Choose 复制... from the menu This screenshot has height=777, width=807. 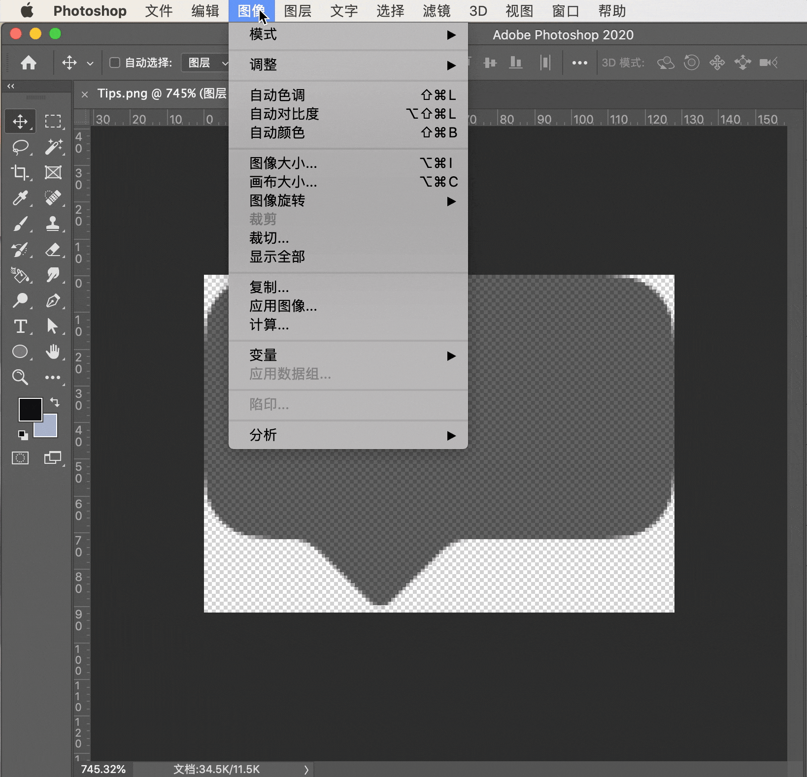348,287
